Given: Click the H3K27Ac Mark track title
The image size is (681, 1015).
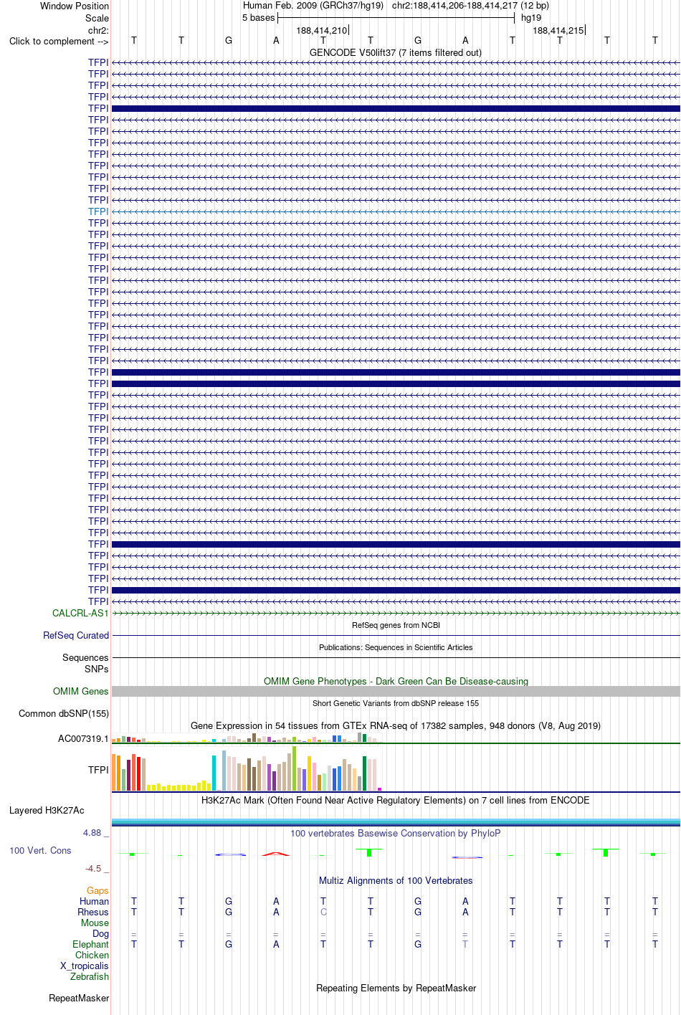Looking at the screenshot, I should pos(396,800).
